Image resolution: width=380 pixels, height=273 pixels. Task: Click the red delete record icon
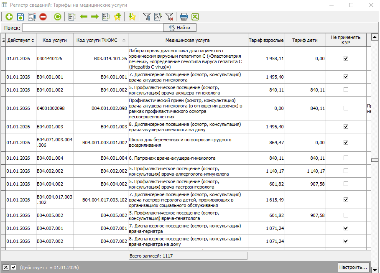tap(43, 17)
